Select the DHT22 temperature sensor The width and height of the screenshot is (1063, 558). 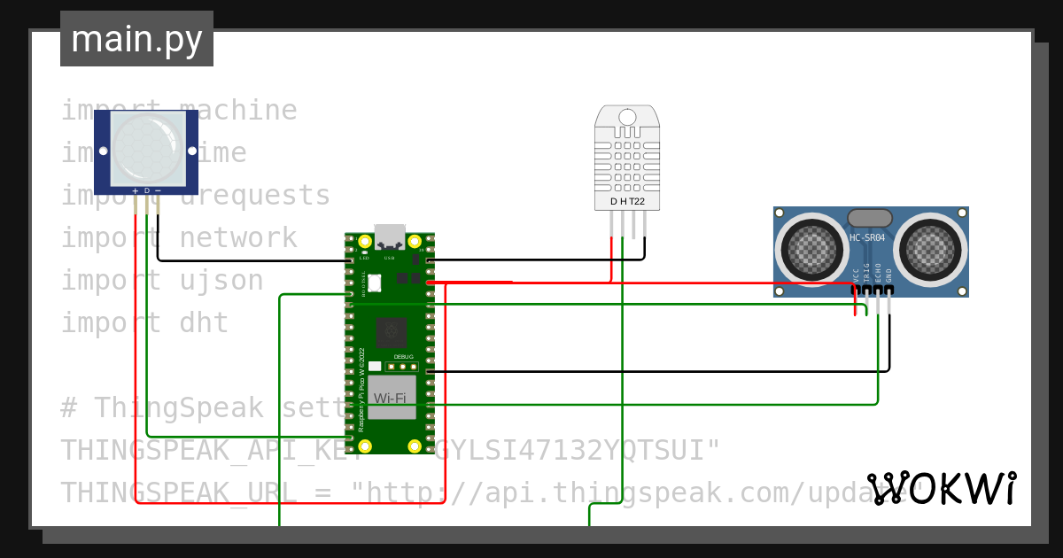point(627,158)
